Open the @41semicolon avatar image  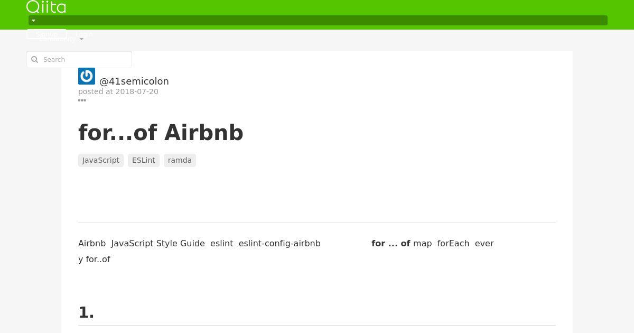(87, 76)
